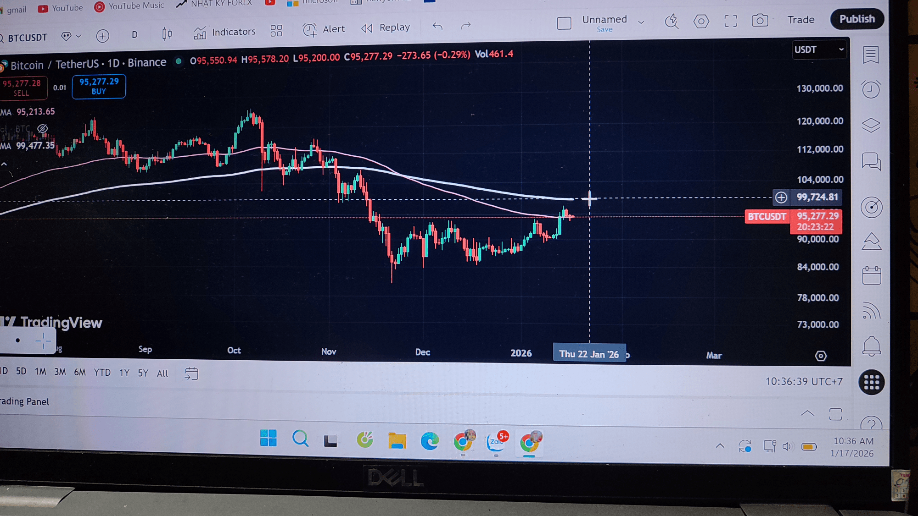Open the Unnamed layout dropdown arrow
Screen dimensions: 918x516
[x=641, y=22]
